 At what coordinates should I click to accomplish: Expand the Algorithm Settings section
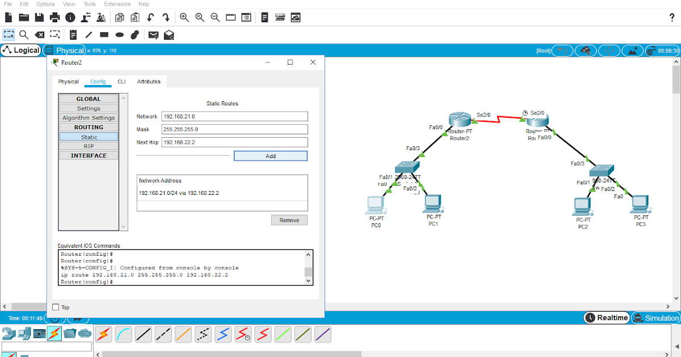pyautogui.click(x=89, y=117)
